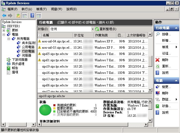The height and width of the screenshot is (133, 180).
Task: Click the 同步處理 node icon
Action: click(8, 64)
